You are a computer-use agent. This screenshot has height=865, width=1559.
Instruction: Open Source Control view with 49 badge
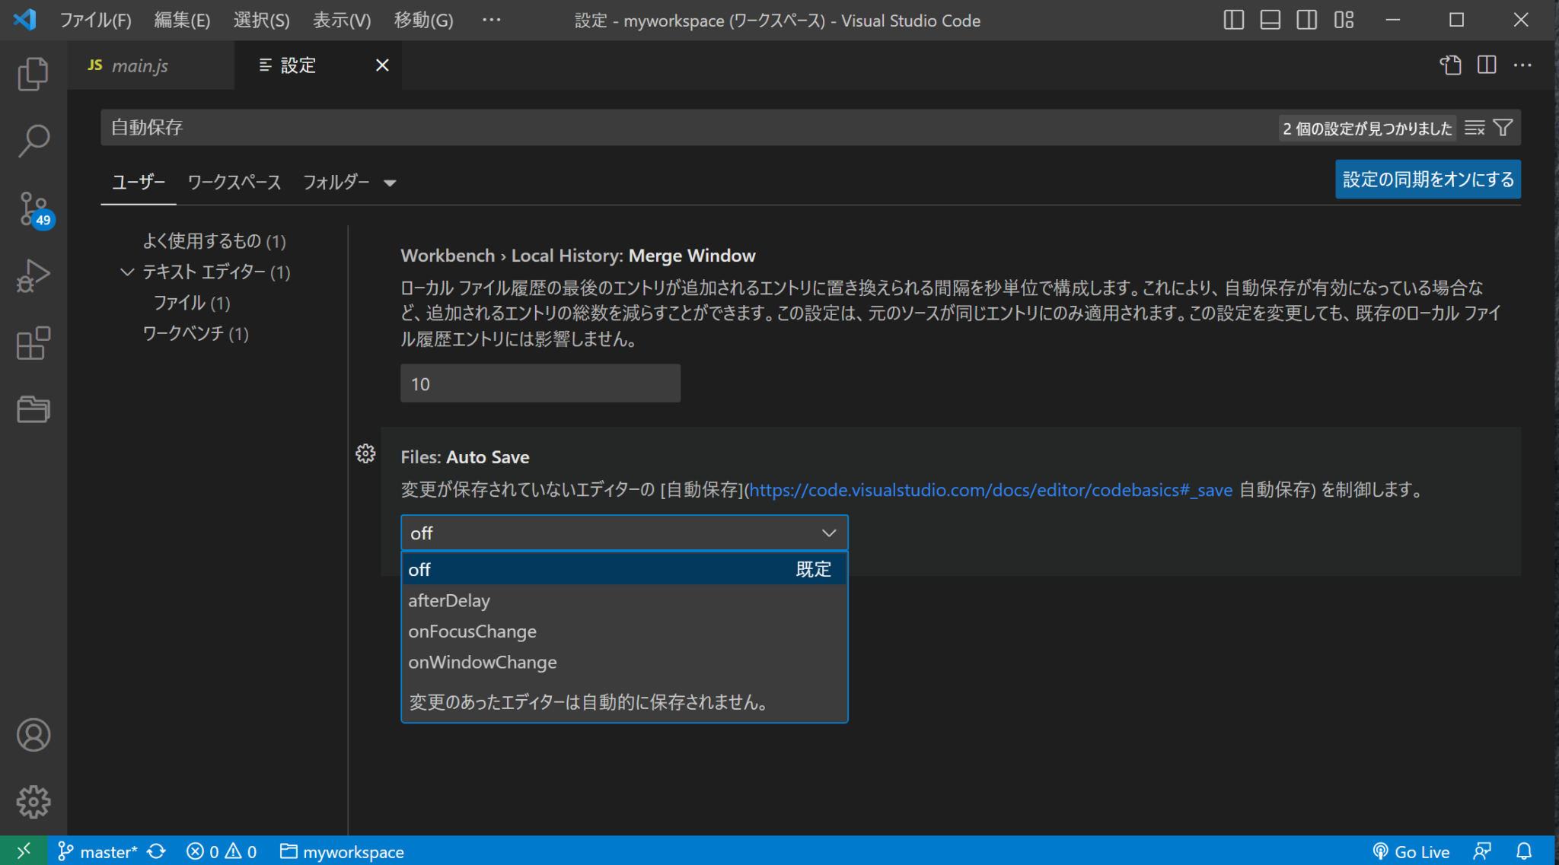point(33,208)
